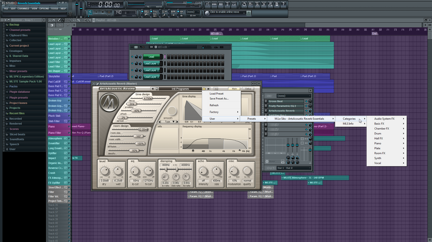Image resolution: width=432 pixels, height=242 pixels.
Task: Open the step sequencer icon in top toolbar
Action: coord(214,4)
